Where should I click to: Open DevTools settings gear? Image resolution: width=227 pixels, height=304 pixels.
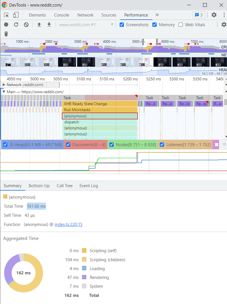click(214, 15)
